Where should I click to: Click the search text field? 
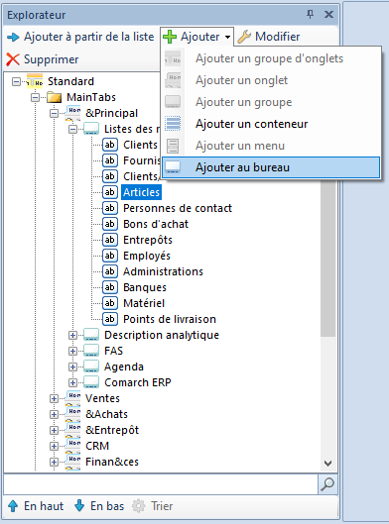(161, 484)
